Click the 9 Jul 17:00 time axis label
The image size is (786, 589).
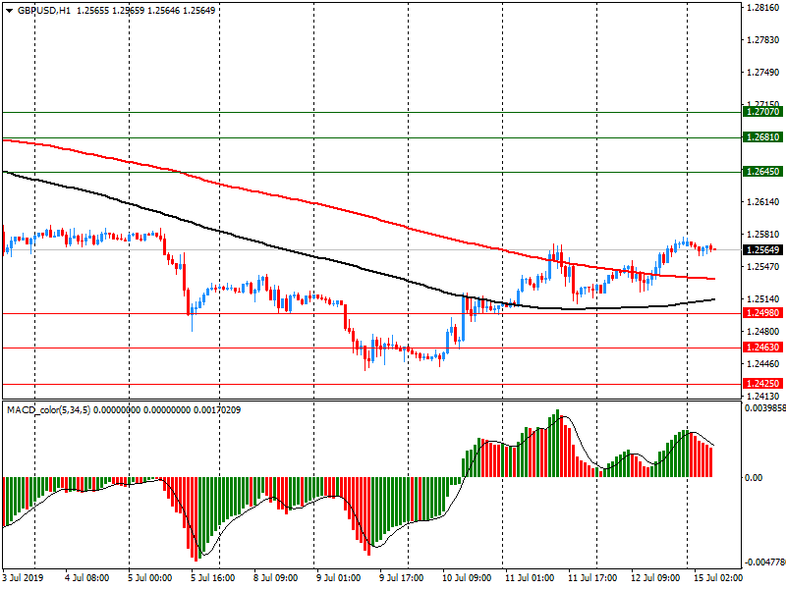point(401,578)
